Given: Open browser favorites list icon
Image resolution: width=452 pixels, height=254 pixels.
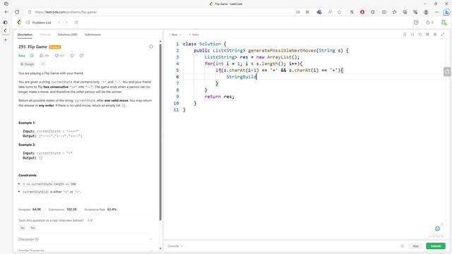Looking at the screenshot, I should click(394, 12).
